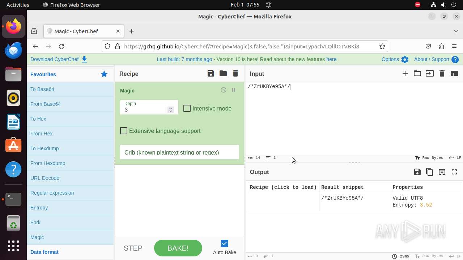Click the address bar URL

coord(242,46)
